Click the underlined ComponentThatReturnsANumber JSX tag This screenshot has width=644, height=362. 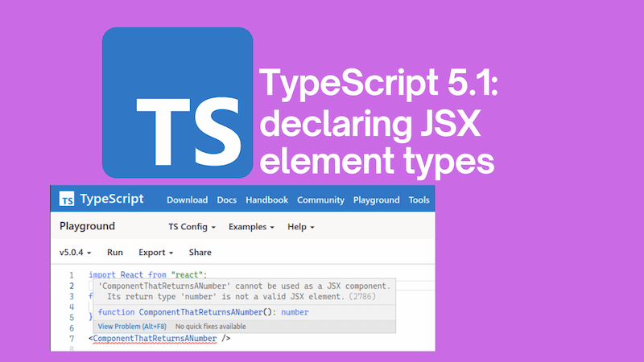tap(155, 338)
